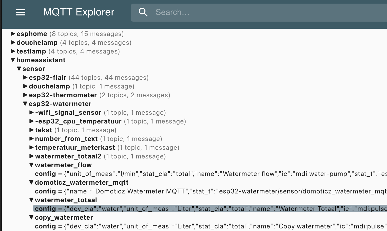Expand the esp32-thermometer node
The image size is (387, 231).
pos(25,95)
